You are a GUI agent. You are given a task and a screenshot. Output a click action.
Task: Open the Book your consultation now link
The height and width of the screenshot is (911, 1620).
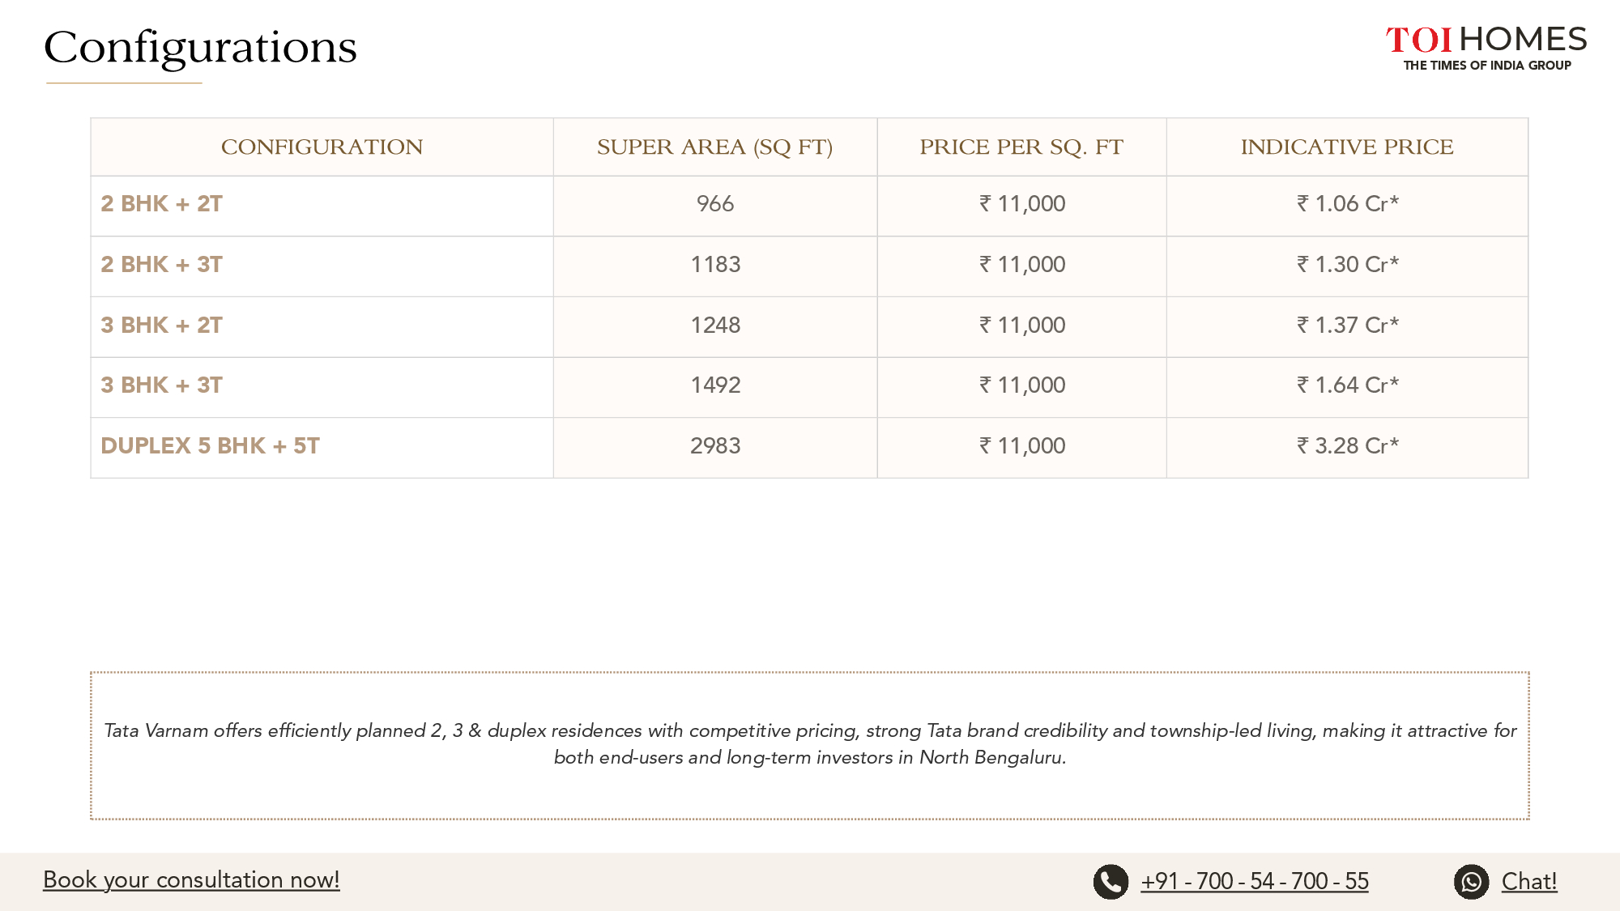tap(191, 880)
